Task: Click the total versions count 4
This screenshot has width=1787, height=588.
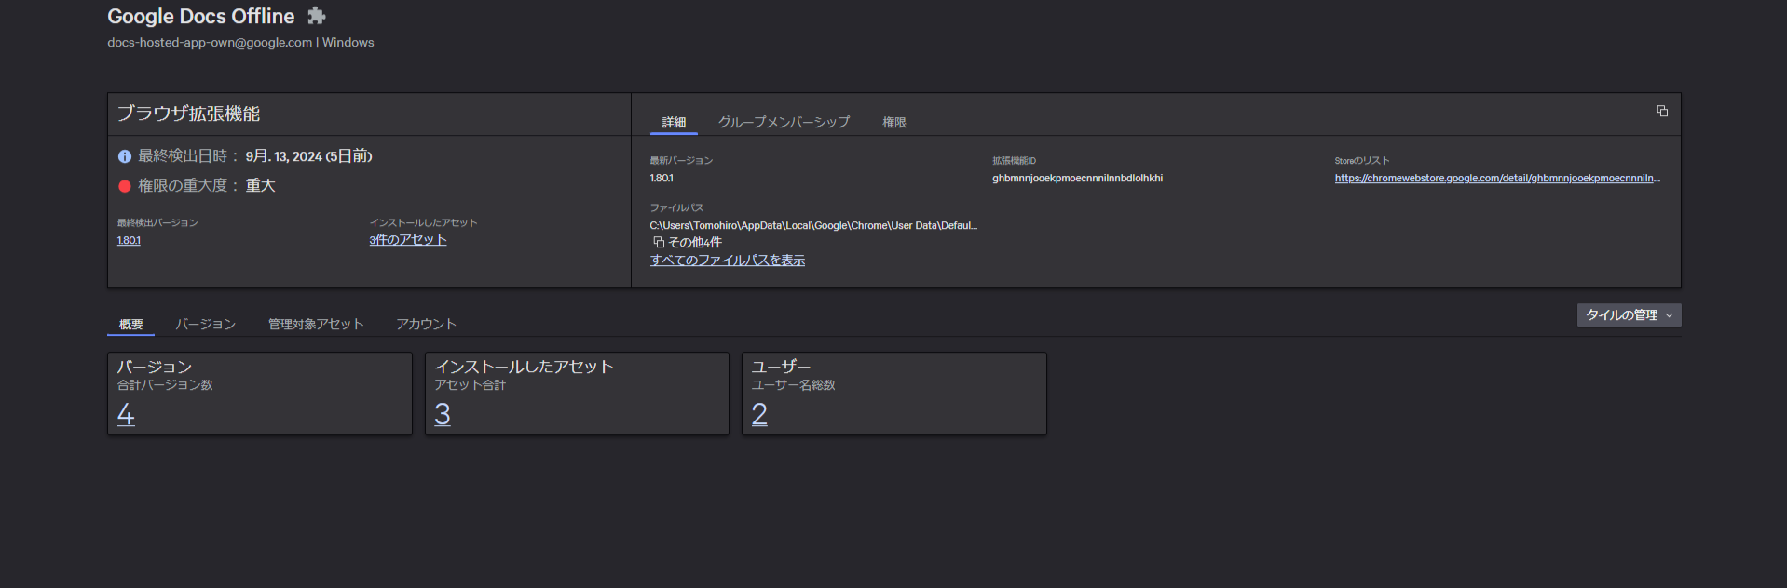Action: pyautogui.click(x=126, y=414)
